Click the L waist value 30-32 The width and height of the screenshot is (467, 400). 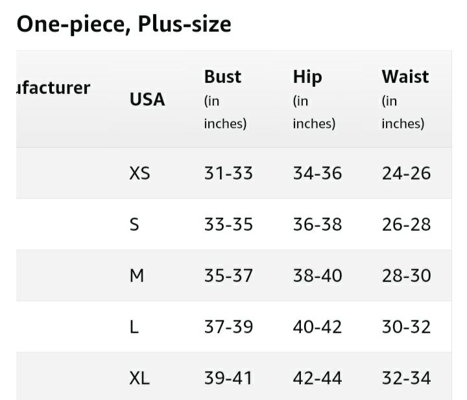[406, 327]
